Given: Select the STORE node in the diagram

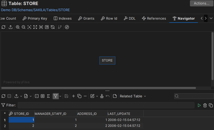Looking at the screenshot, I should [x=107, y=60].
